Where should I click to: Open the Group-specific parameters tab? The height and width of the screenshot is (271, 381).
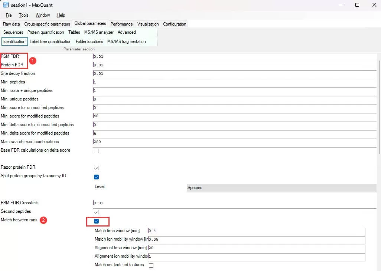click(47, 24)
